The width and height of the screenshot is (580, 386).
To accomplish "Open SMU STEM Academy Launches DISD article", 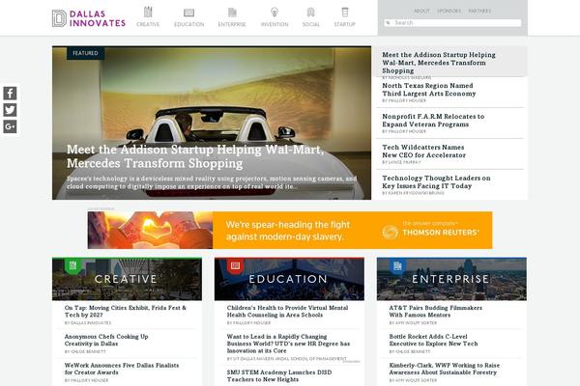I will pos(279,376).
